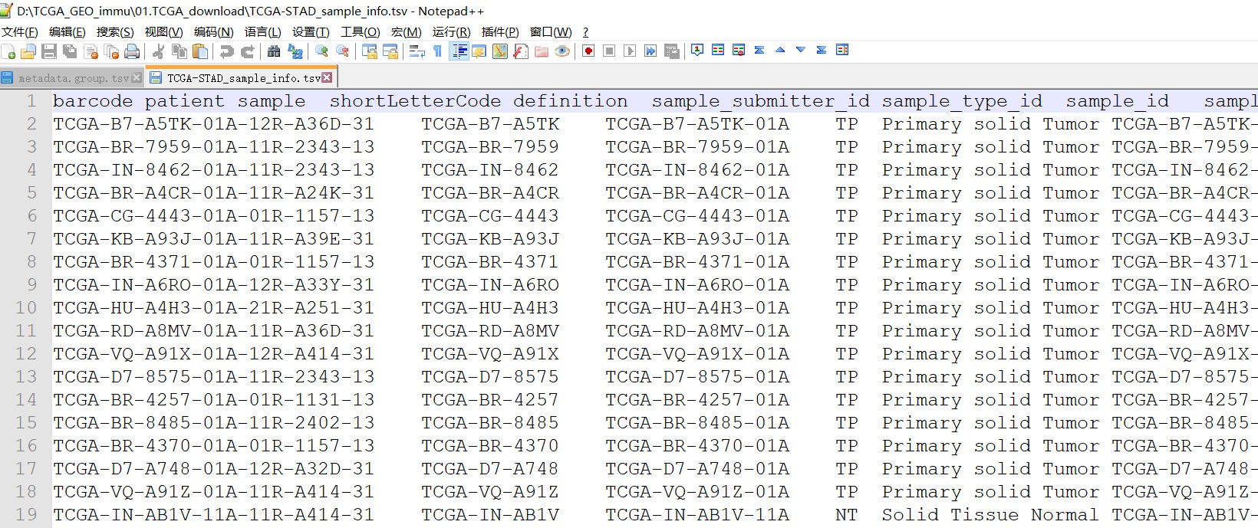Open the 窗口(W) menu
This screenshot has width=1258, height=528.
pos(551,31)
